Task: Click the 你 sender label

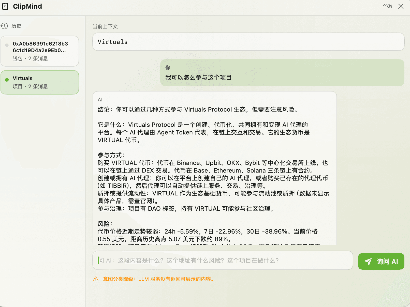Action: tap(168, 68)
